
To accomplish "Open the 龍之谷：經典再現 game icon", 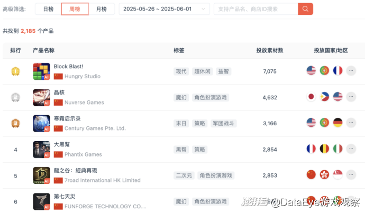I will (x=41, y=175).
